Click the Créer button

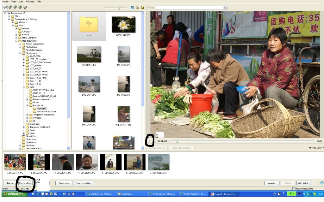[x=10, y=183]
